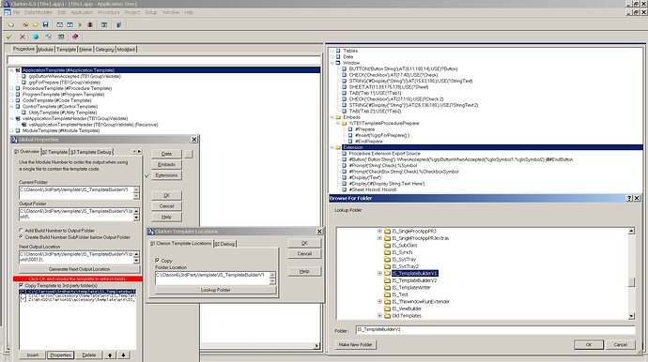648x362 pixels.
Task: Click the Folder name input field
Action: pos(495,330)
